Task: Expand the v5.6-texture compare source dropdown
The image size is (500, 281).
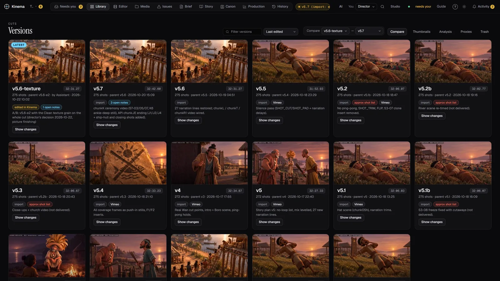Action: click(x=335, y=31)
